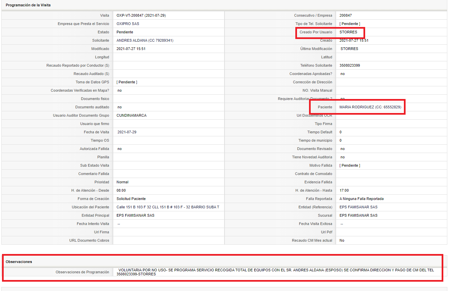Click the Requiere Auditoriar Documento value no
The height and width of the screenshot is (291, 450).
343,99
